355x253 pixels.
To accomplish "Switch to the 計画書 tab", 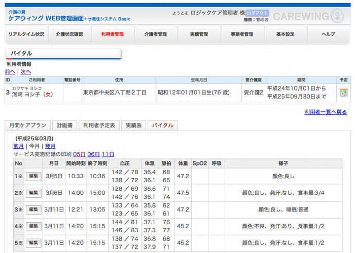I will tap(65, 125).
